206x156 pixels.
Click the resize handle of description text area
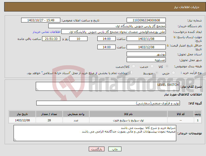pos(37,89)
